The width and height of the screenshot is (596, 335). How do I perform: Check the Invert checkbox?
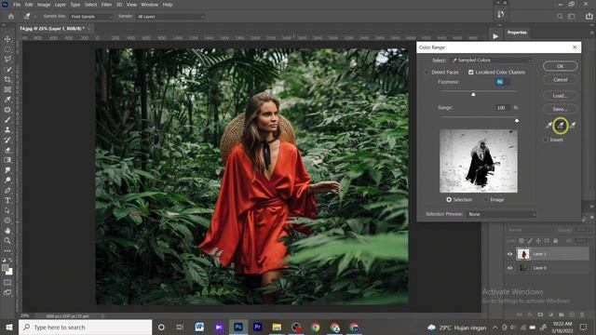point(546,140)
